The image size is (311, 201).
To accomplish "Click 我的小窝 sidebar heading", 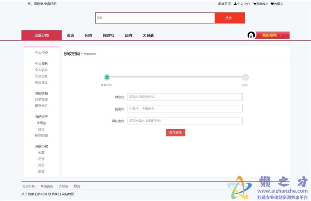I will (x=41, y=146).
